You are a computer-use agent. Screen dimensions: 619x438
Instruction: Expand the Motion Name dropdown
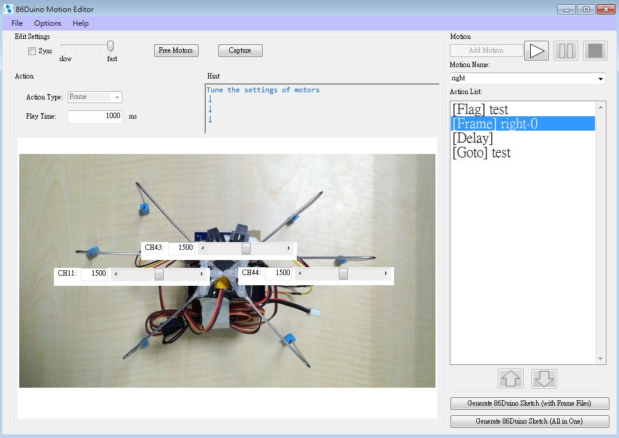(x=600, y=78)
